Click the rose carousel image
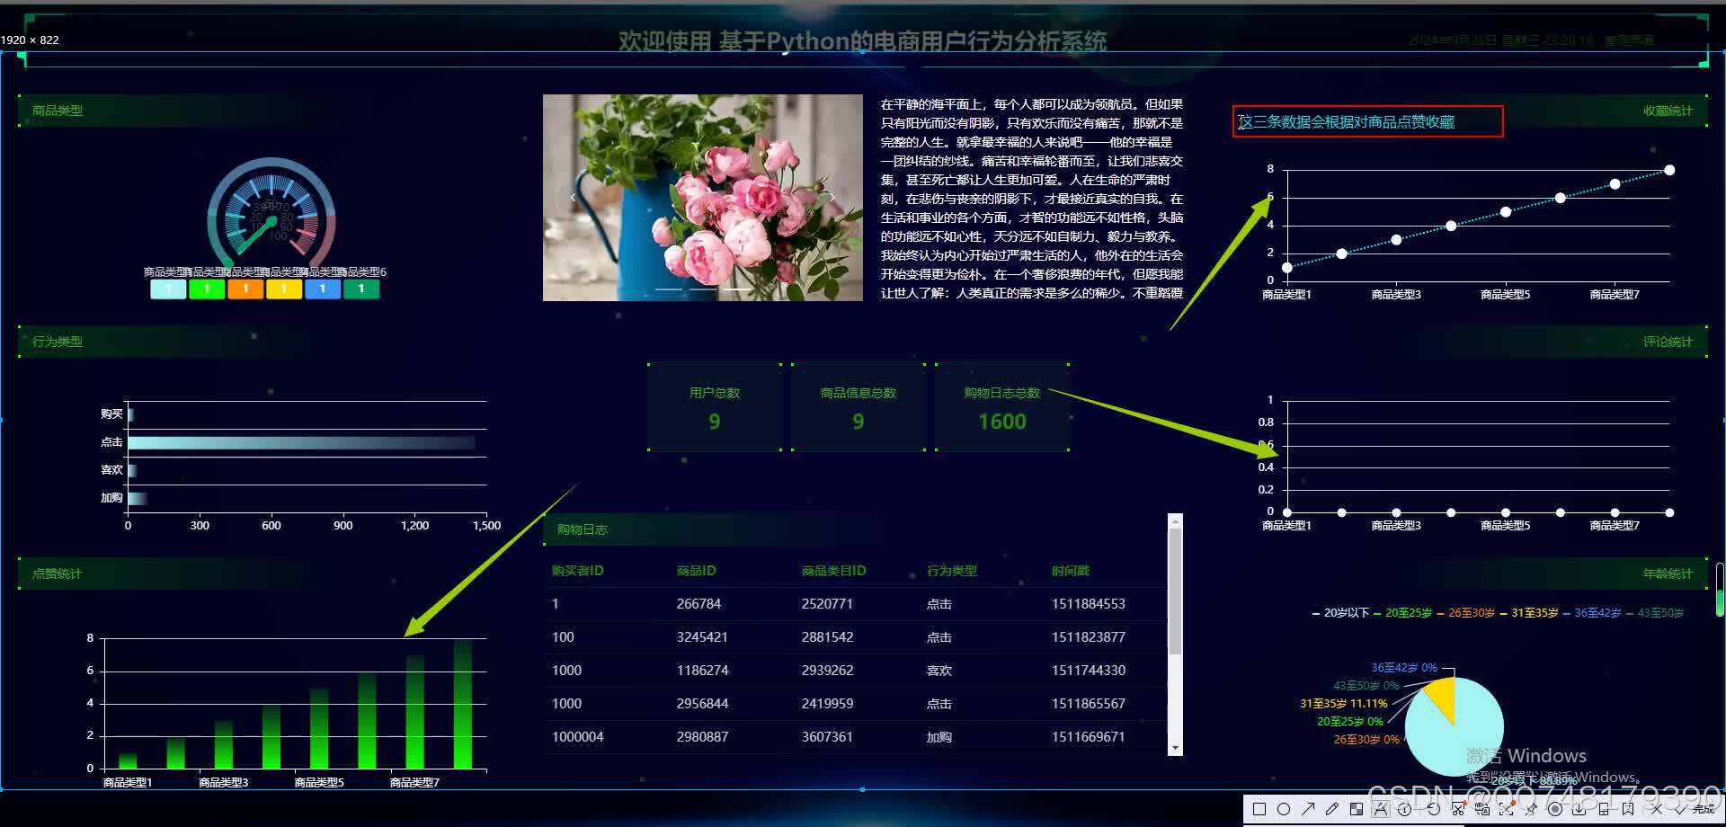The height and width of the screenshot is (827, 1726). 702,198
